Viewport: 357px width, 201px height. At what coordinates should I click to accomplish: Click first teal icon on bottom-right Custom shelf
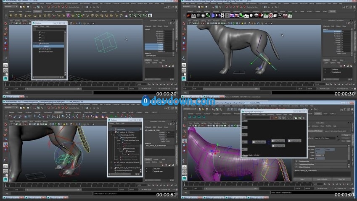(189, 117)
